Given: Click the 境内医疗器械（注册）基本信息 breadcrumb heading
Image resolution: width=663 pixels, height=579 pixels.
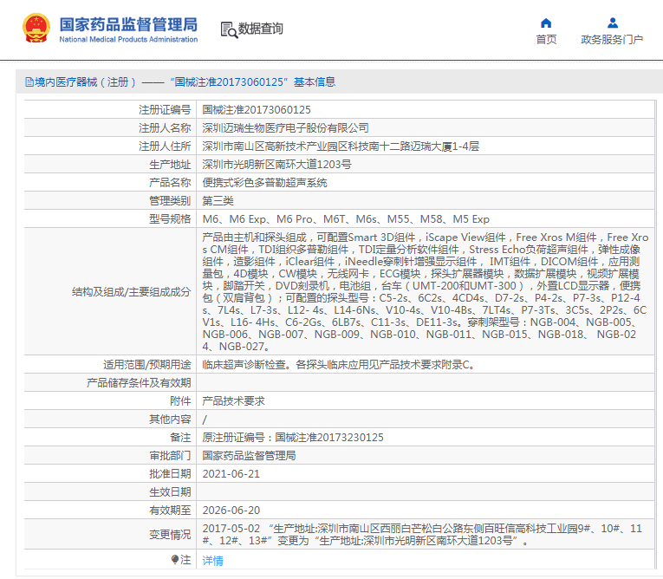Looking at the screenshot, I should click(180, 82).
